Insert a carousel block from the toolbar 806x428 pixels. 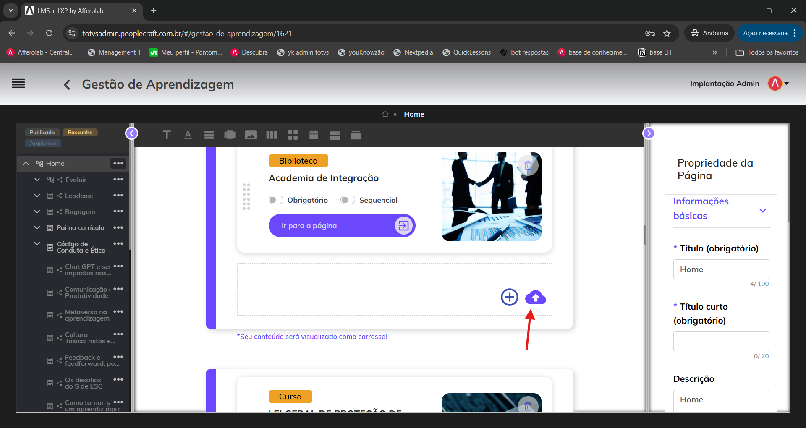(x=230, y=135)
